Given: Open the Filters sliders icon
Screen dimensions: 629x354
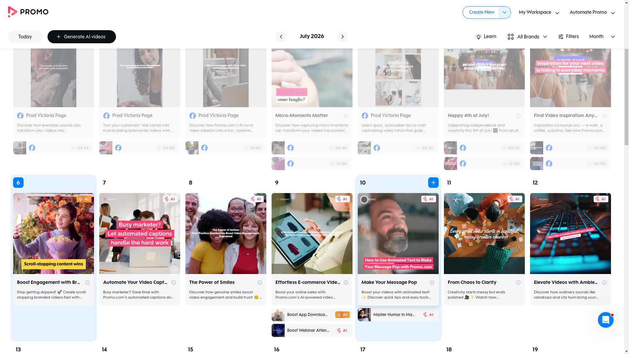Looking at the screenshot, I should [x=561, y=37].
